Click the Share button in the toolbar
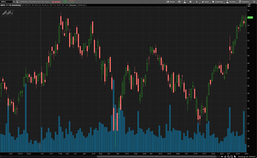 pyautogui.click(x=171, y=2)
